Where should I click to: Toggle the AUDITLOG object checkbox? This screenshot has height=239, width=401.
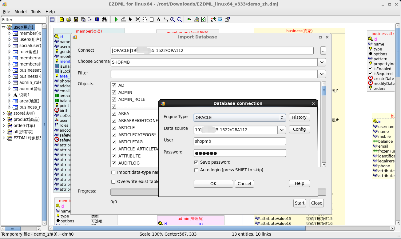coord(114,163)
